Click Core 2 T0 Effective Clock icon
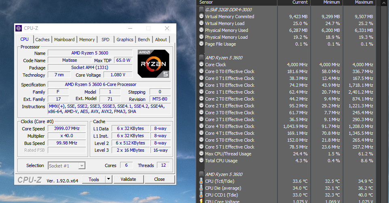 [201, 98]
